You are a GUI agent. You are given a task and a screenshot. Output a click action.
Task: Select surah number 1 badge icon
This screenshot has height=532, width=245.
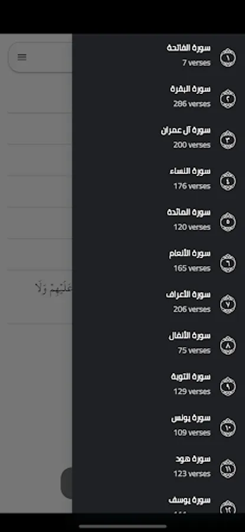pos(228,58)
